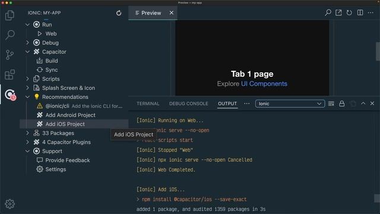Open the Source Control view
Image resolution: width=380 pixels, height=214 pixels.
9,55
